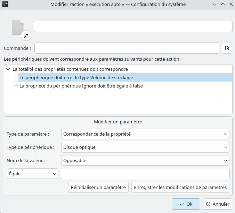
Task: Focus the Commande text field
Action: pyautogui.click(x=127, y=48)
